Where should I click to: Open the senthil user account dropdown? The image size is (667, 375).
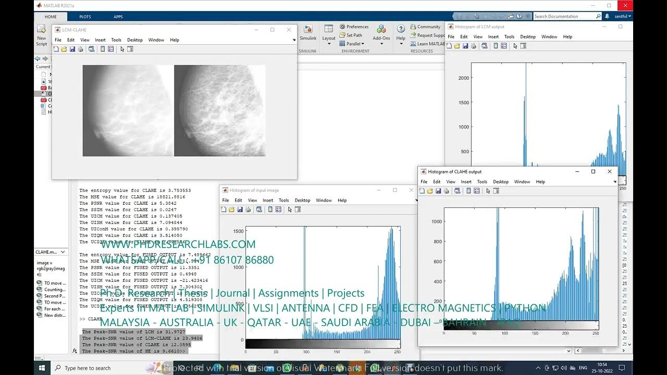(623, 16)
